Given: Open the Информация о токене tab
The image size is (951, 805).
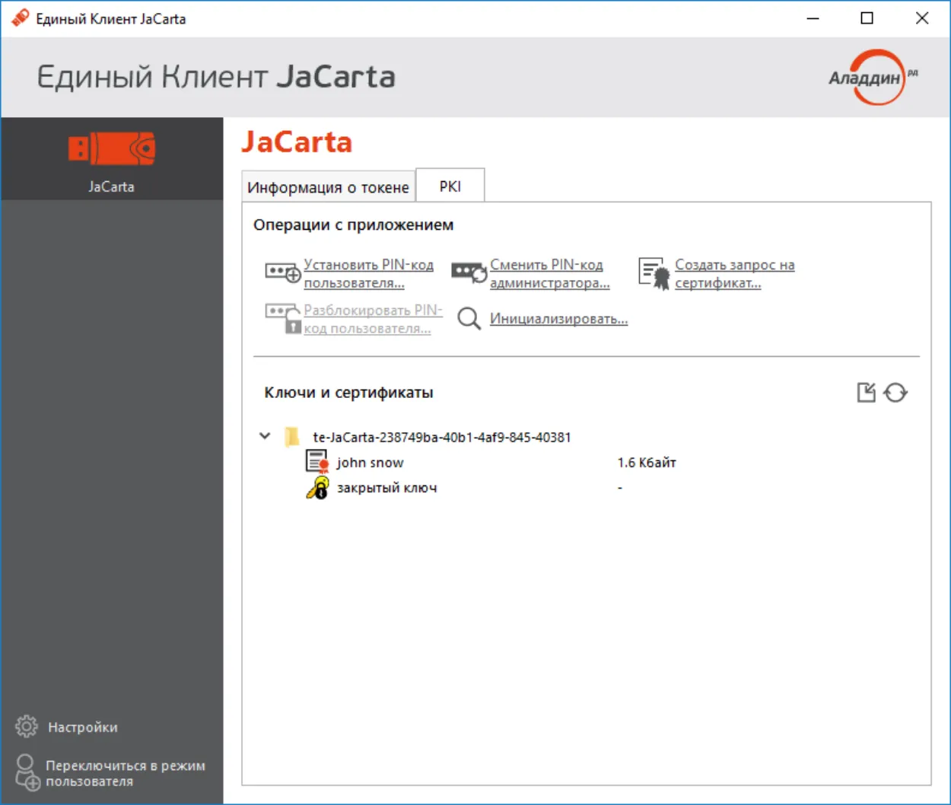Looking at the screenshot, I should pyautogui.click(x=328, y=187).
